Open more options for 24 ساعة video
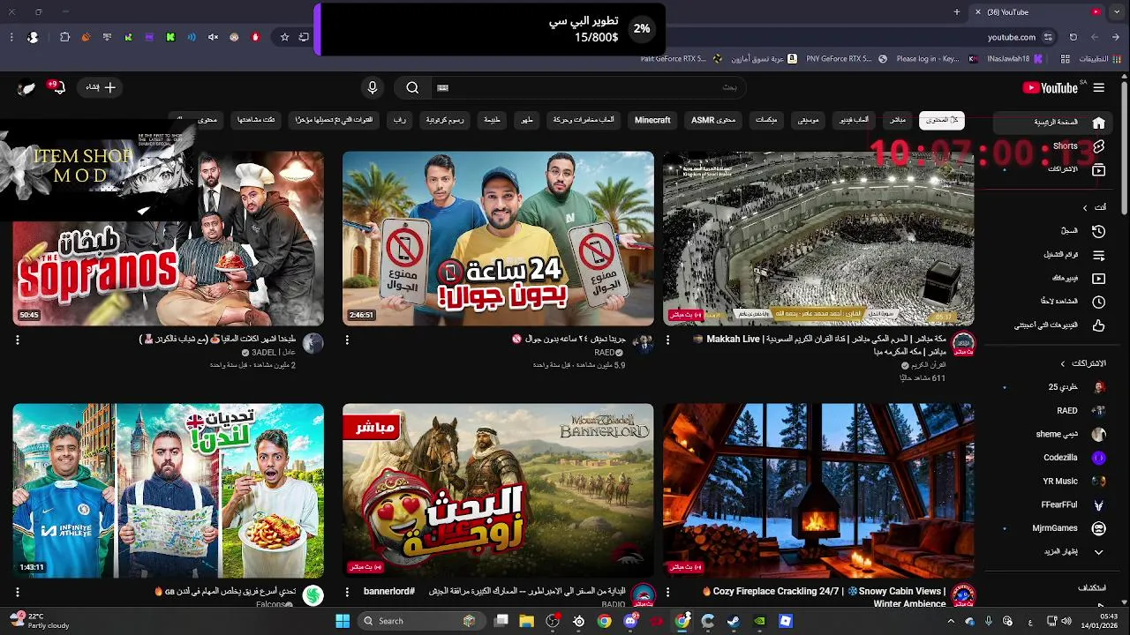 pyautogui.click(x=347, y=340)
